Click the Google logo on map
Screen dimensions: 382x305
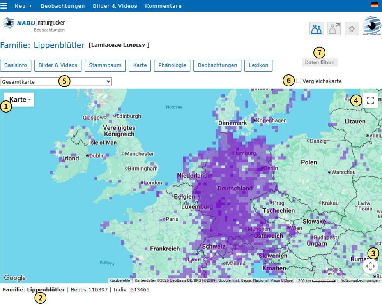click(15, 277)
